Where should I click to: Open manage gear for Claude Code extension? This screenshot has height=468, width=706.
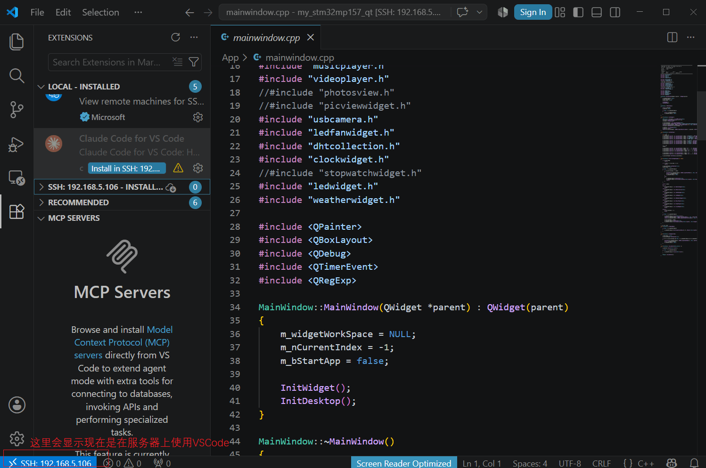coord(198,168)
